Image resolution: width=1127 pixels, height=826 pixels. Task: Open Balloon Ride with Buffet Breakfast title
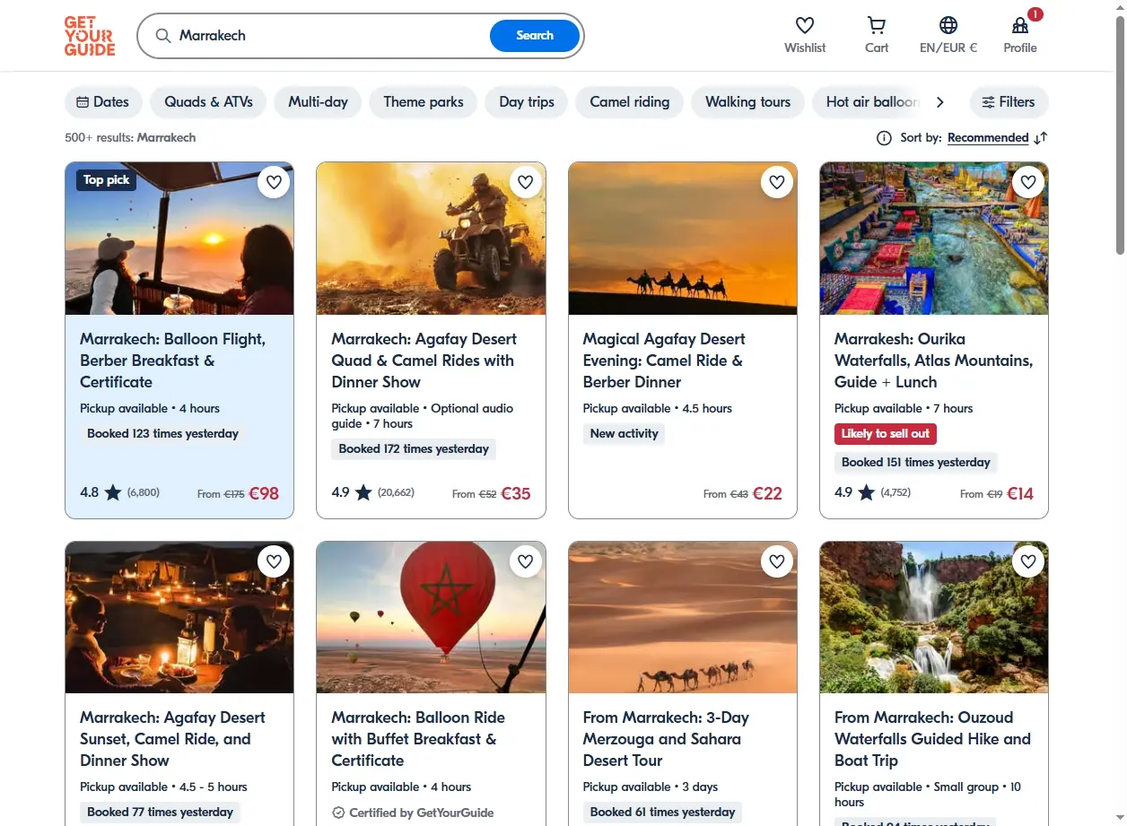[x=418, y=739]
